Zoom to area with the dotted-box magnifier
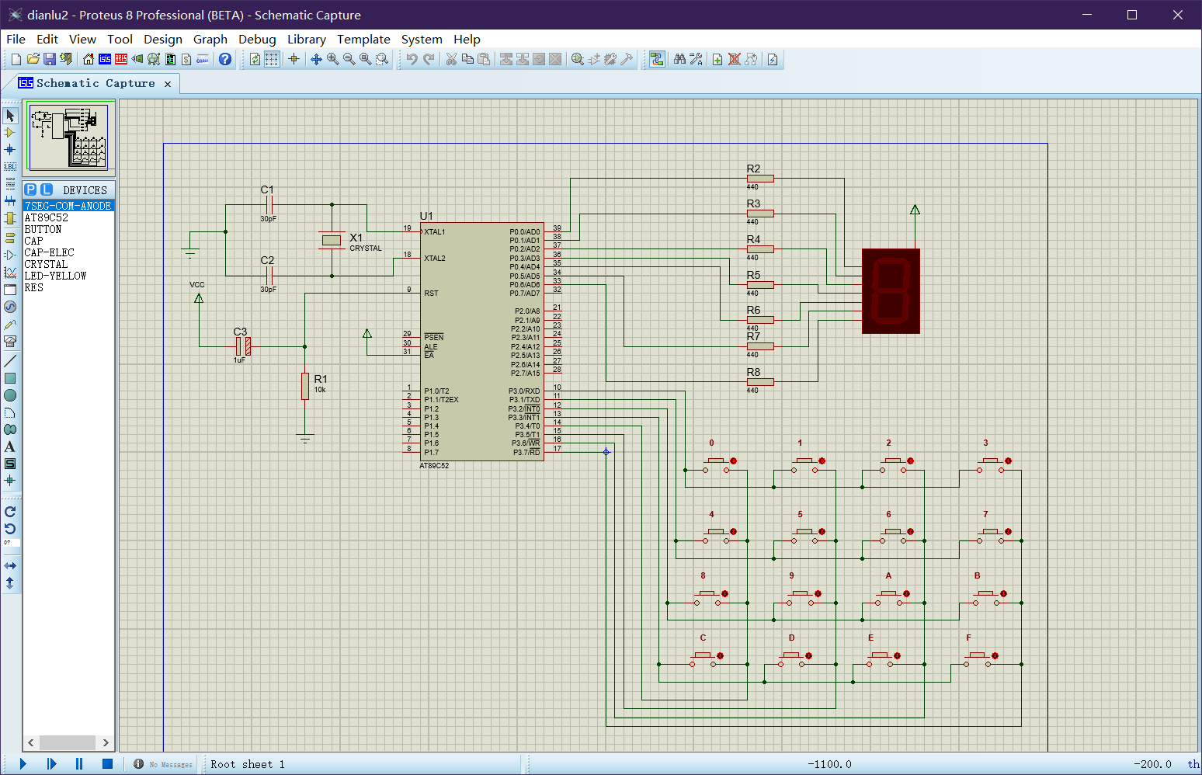The width and height of the screenshot is (1202, 775). point(382,59)
